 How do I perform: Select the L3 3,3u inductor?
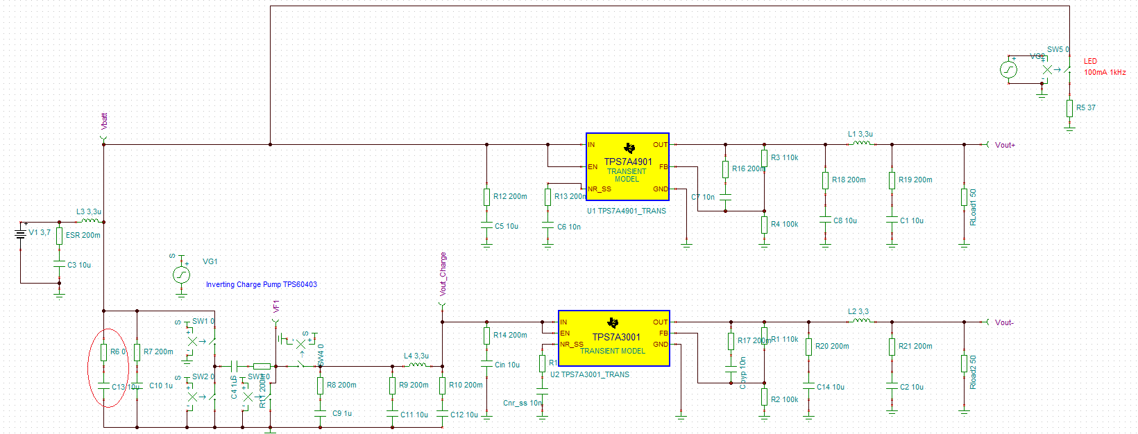tap(90, 220)
